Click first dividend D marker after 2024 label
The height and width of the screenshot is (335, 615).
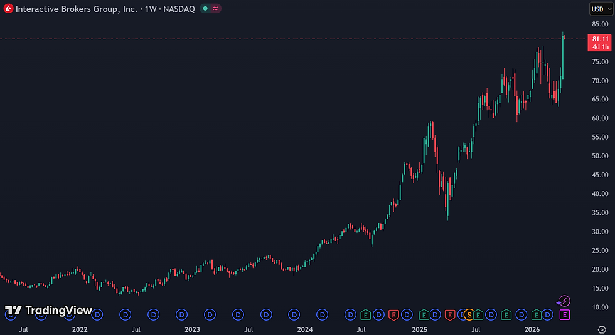322,314
